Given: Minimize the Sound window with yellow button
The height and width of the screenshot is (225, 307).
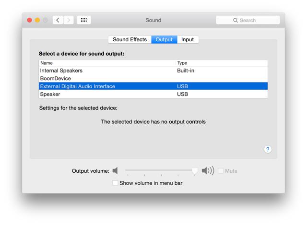Looking at the screenshot, I should [37, 20].
